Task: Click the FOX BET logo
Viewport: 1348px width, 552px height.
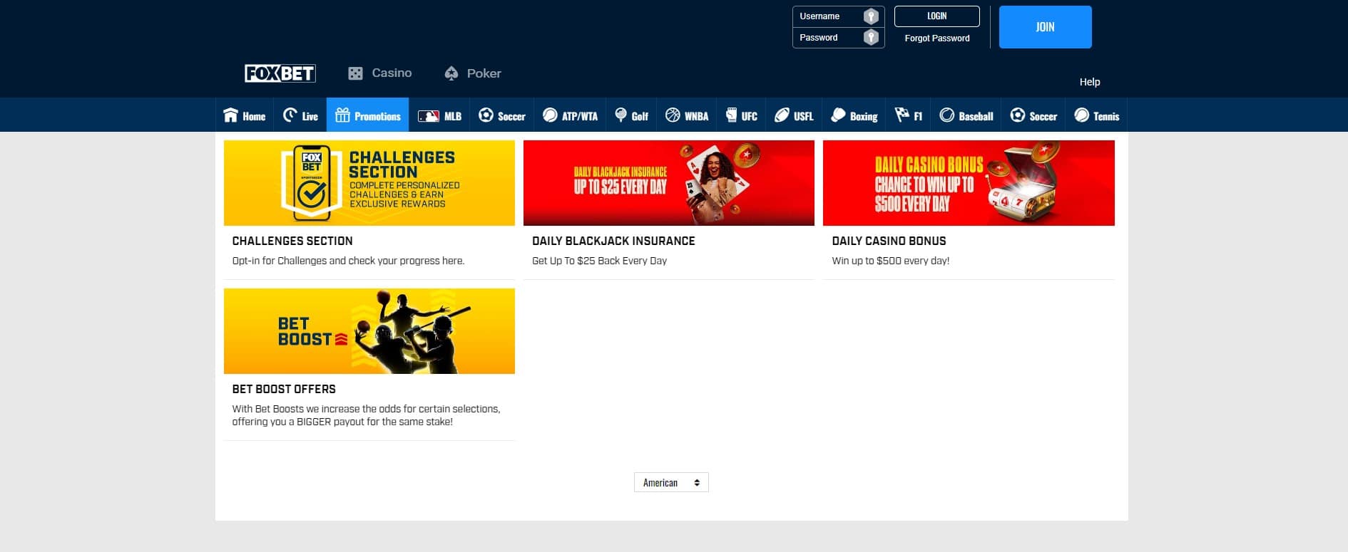Action: 280,73
